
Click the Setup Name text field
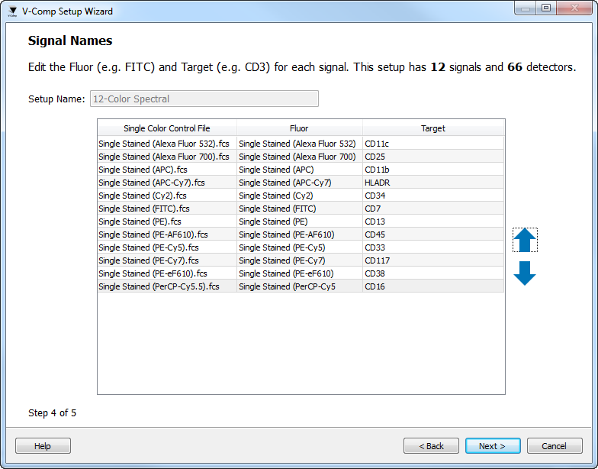click(204, 99)
